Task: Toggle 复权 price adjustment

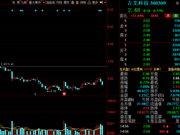Action: pyautogui.click(x=67, y=2)
